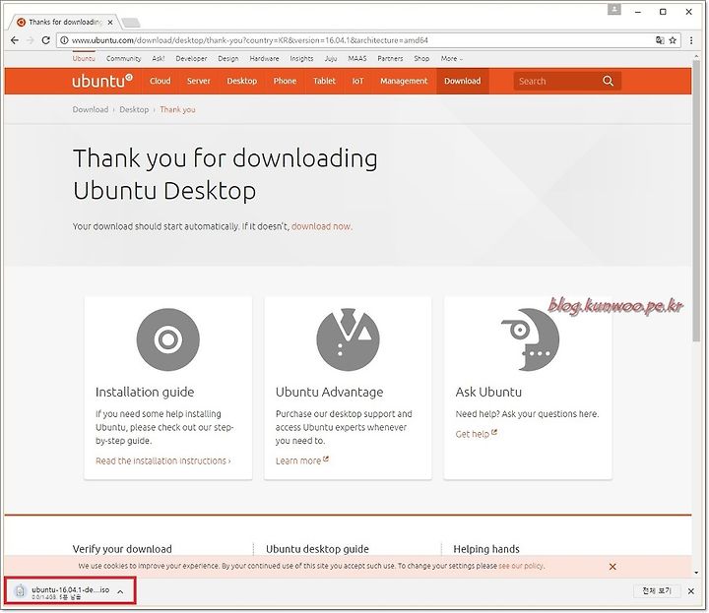This screenshot has width=709, height=613.
Task: Click the ISO file icon in downloads bar
Action: 20,590
